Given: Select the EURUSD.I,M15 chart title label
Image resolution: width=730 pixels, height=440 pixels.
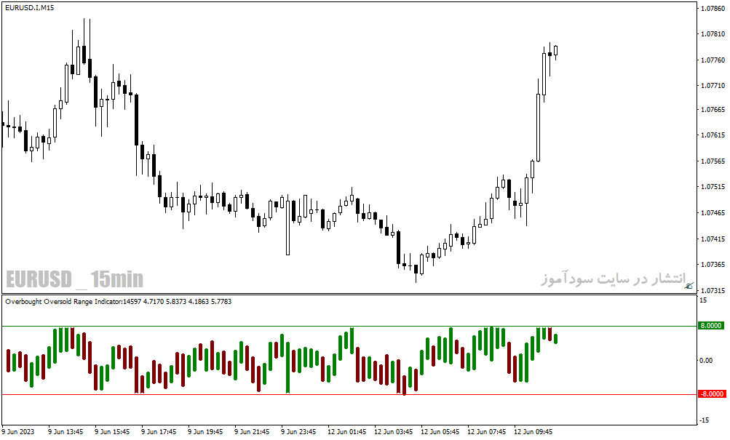Looking at the screenshot, I should point(30,8).
